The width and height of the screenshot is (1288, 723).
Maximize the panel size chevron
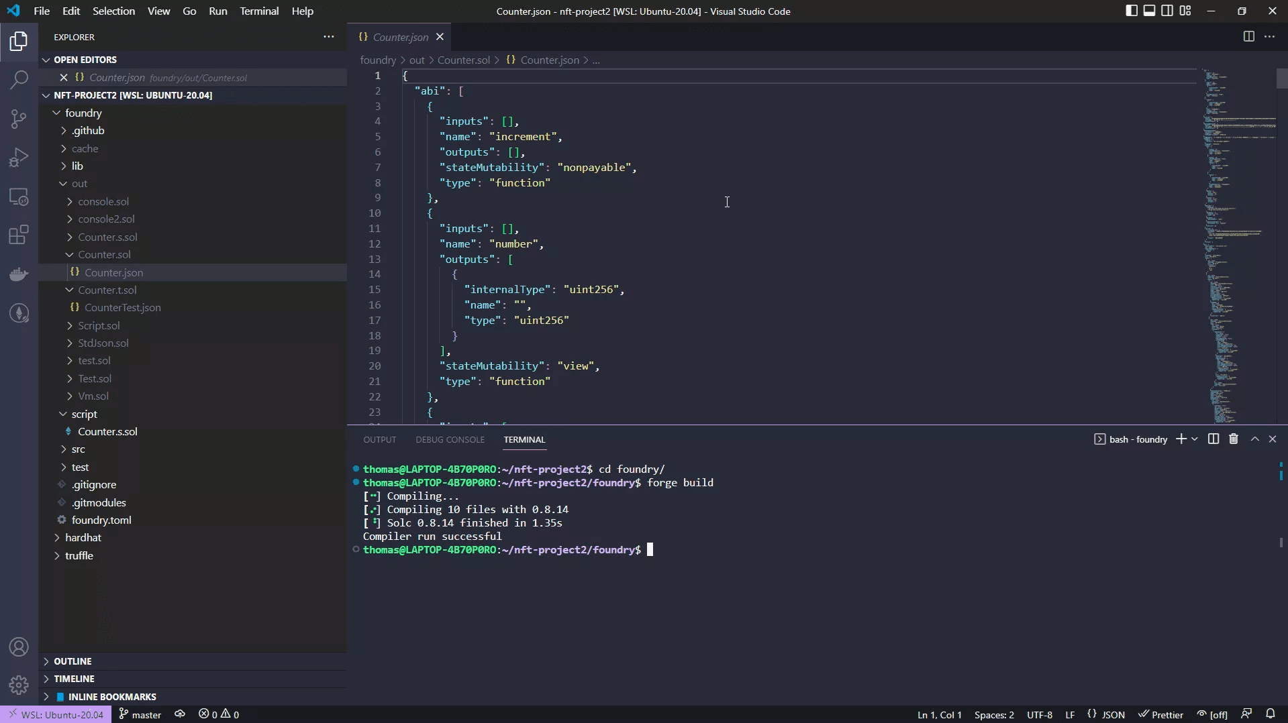(1254, 439)
